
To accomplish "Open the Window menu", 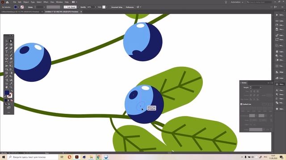I will pyautogui.click(x=59, y=2).
